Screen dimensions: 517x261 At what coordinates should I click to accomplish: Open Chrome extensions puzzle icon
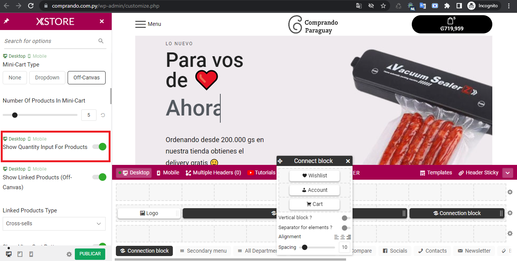coord(447,6)
